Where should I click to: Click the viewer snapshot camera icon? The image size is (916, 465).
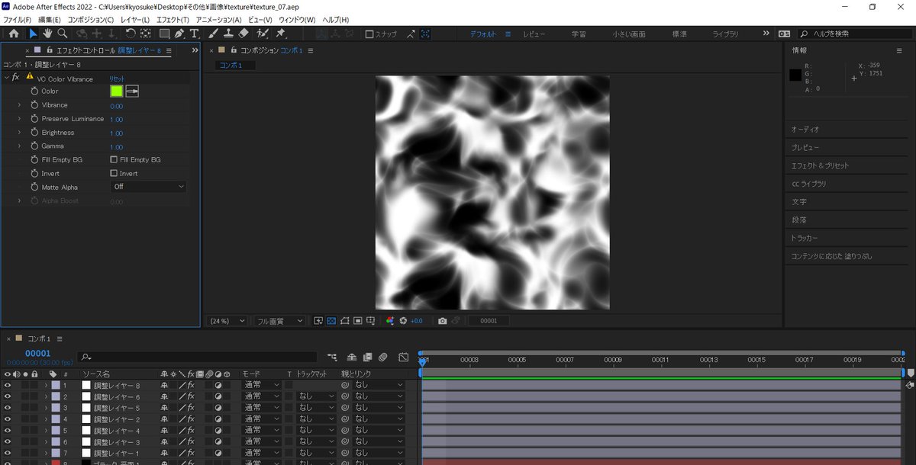tap(442, 321)
